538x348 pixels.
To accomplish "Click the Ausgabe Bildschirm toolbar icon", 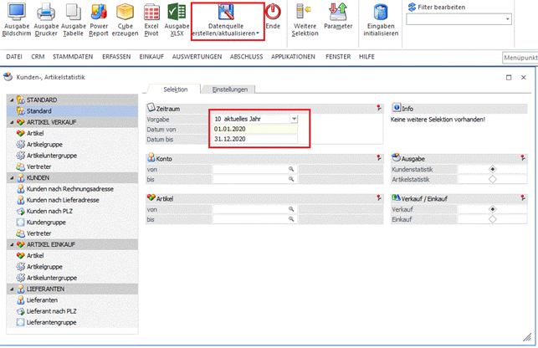I will (x=17, y=13).
